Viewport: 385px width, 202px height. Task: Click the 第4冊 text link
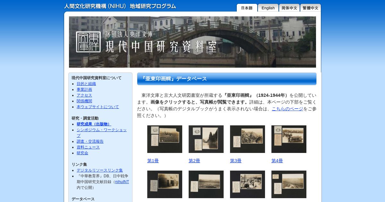[277, 161]
